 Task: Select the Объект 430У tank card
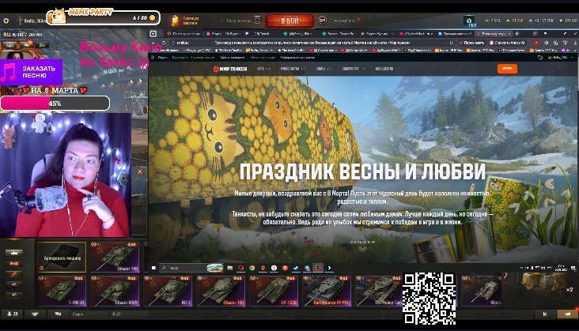coord(115,291)
